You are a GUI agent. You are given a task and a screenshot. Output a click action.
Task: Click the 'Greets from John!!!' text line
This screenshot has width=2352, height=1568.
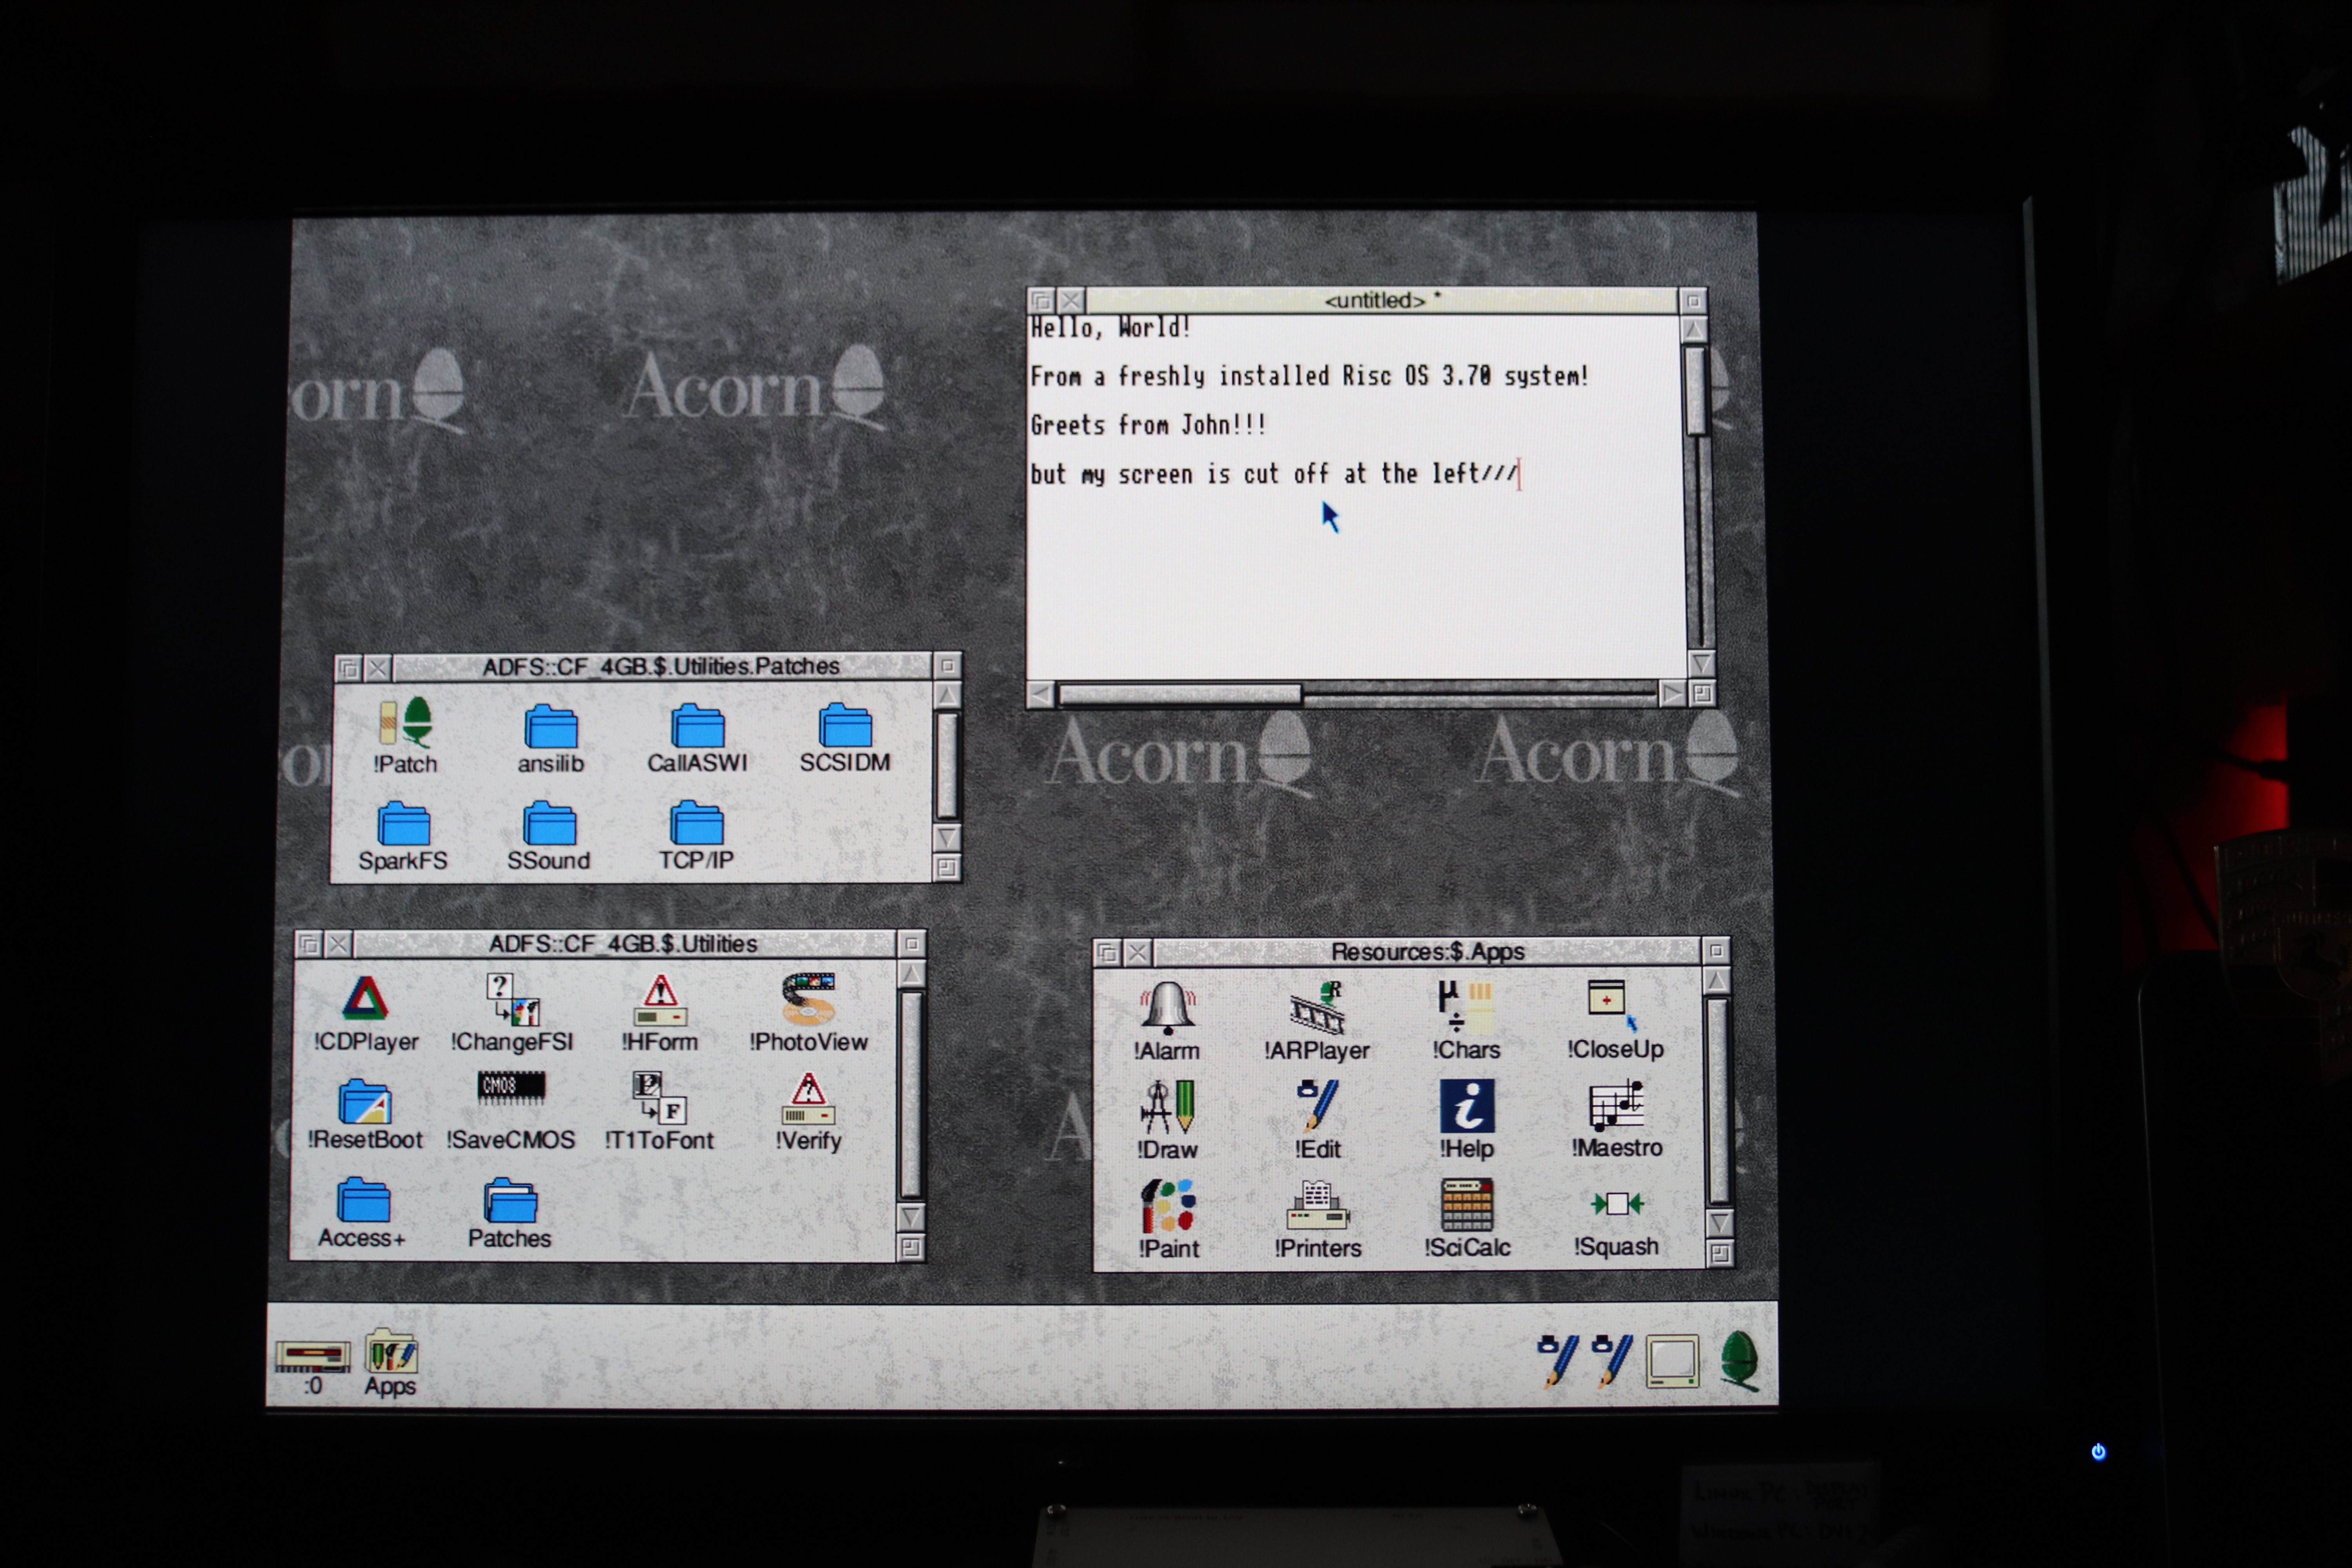pyautogui.click(x=1148, y=425)
